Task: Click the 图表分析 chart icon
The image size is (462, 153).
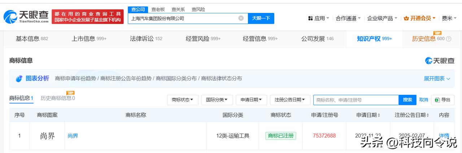Action: pyautogui.click(x=19, y=79)
